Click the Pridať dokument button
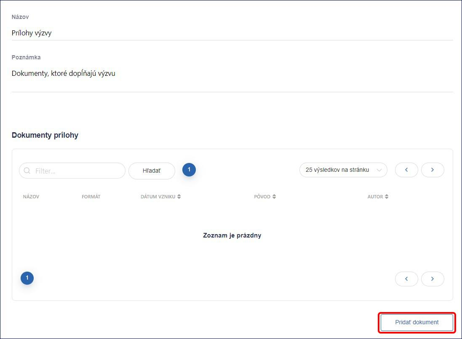462x339 pixels. click(x=417, y=323)
